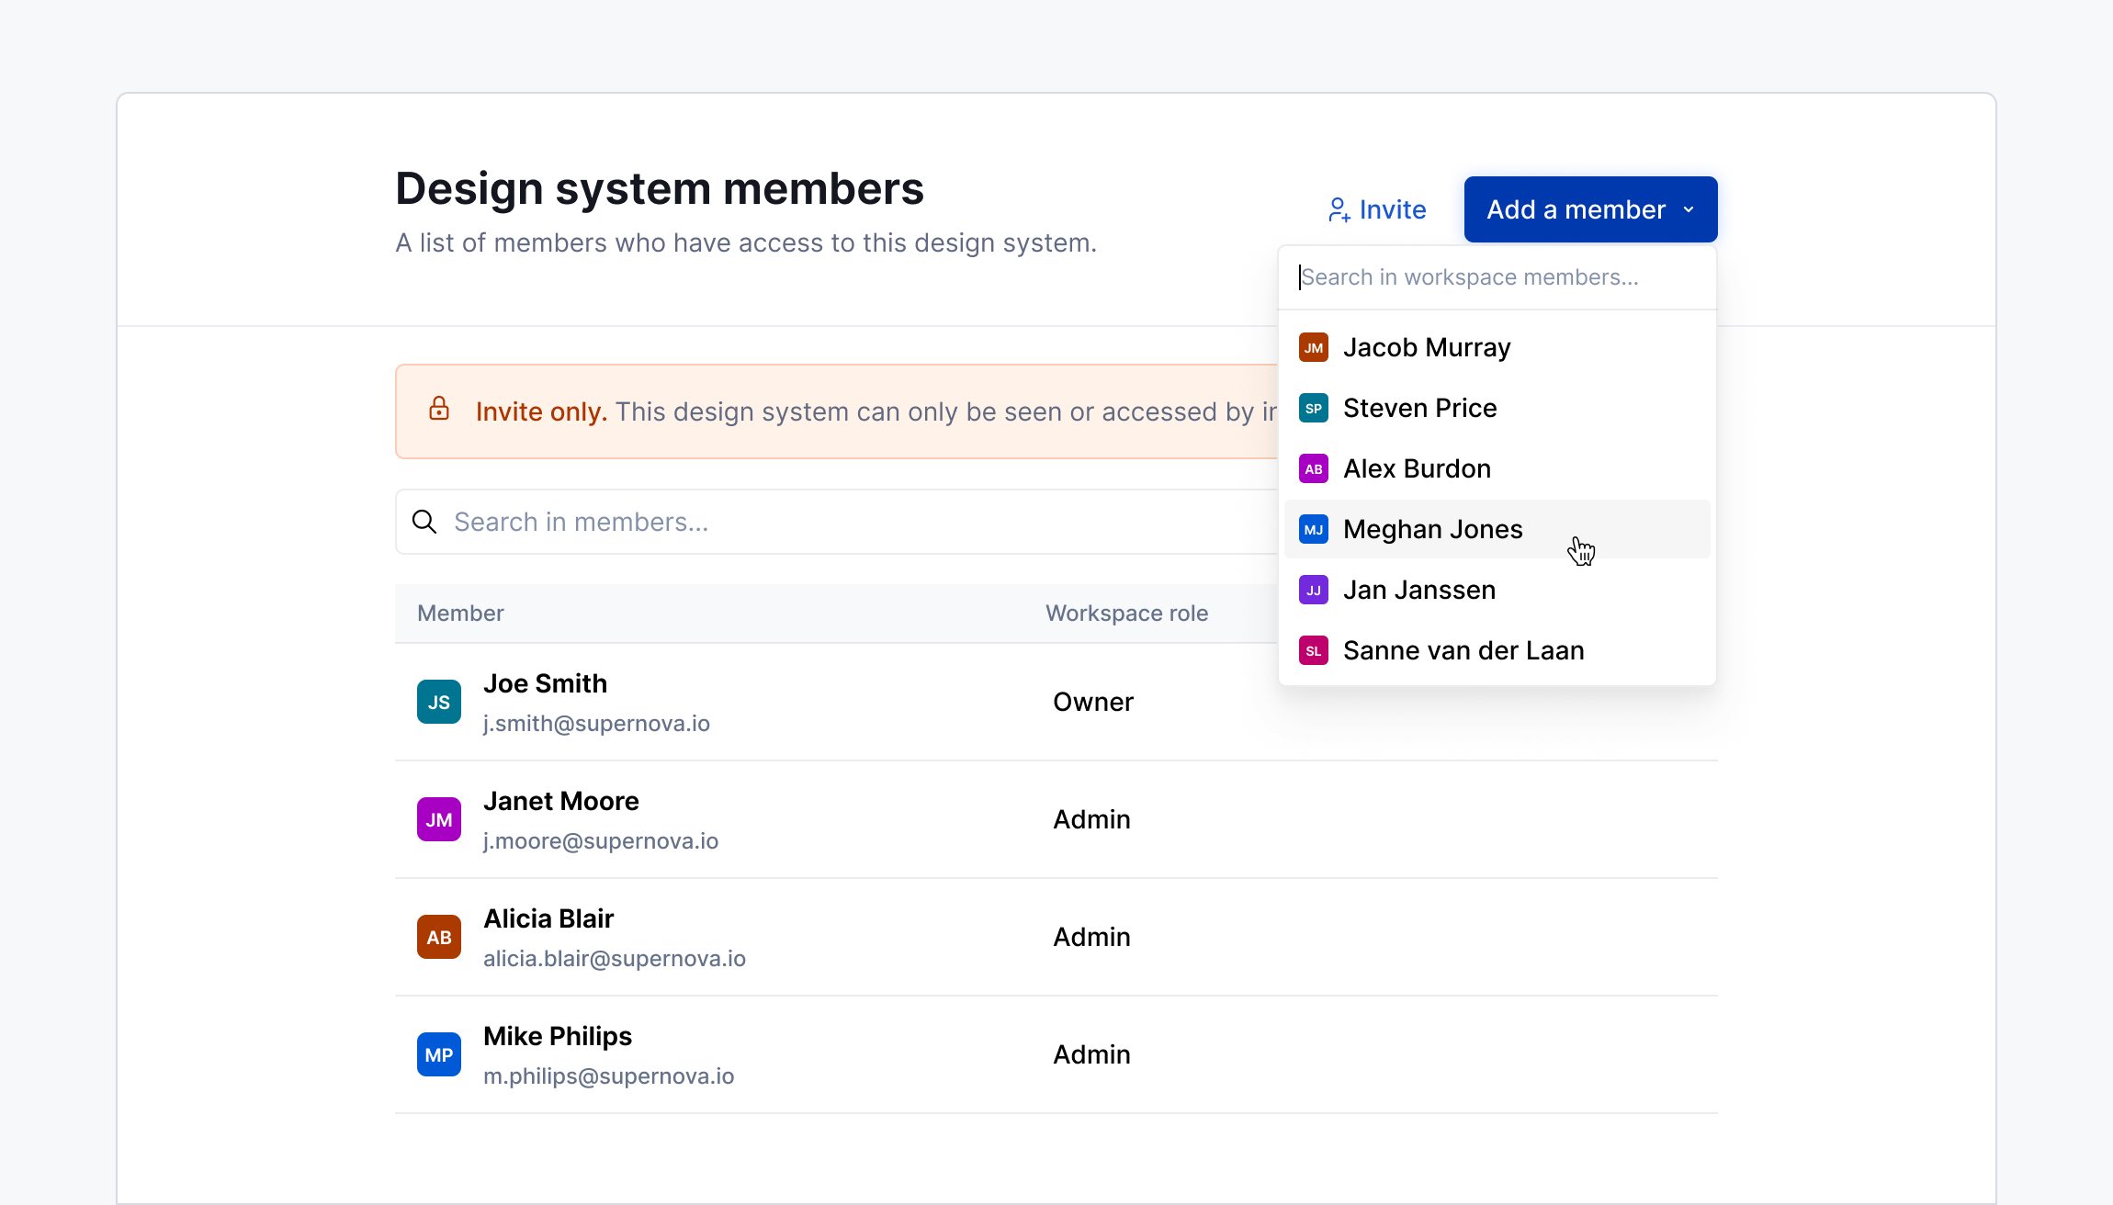
Task: Select Jacob Murray from the dropdown list
Action: pyautogui.click(x=1497, y=347)
